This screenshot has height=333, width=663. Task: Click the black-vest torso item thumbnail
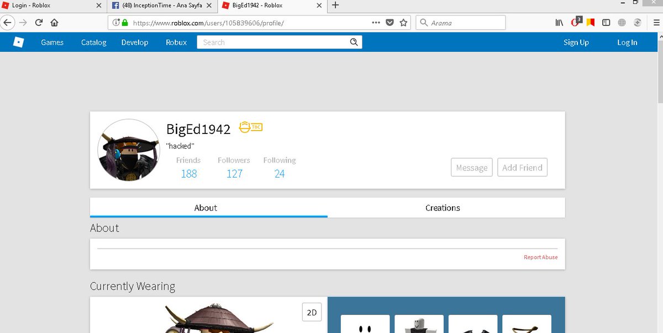419,324
